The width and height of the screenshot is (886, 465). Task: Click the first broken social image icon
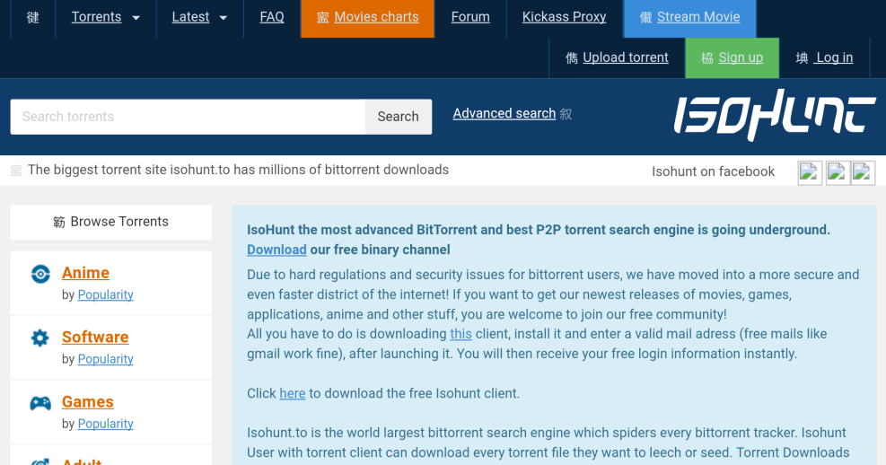click(809, 173)
